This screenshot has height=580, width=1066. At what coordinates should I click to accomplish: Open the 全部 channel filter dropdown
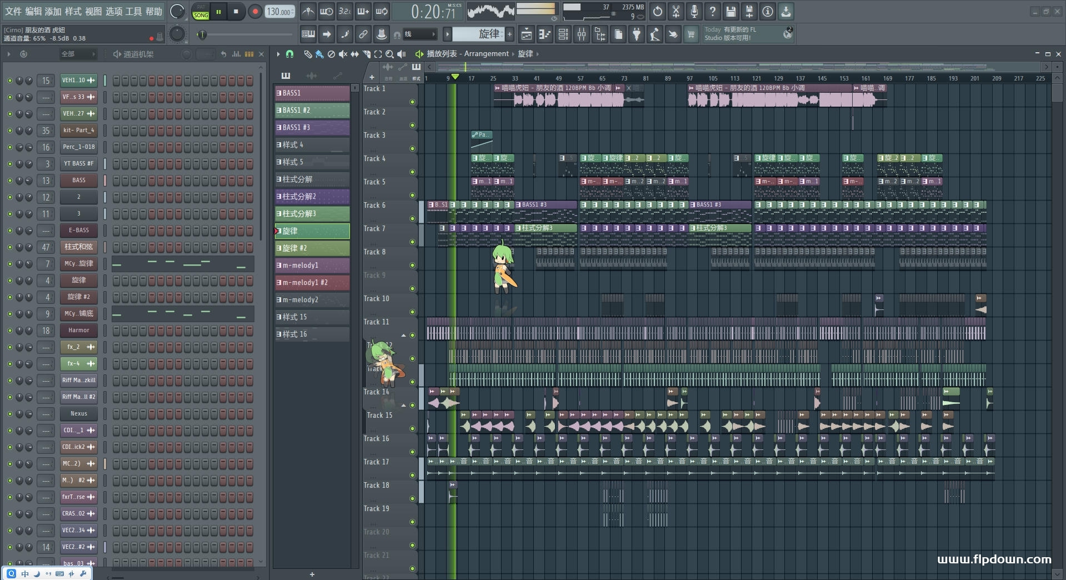(78, 54)
